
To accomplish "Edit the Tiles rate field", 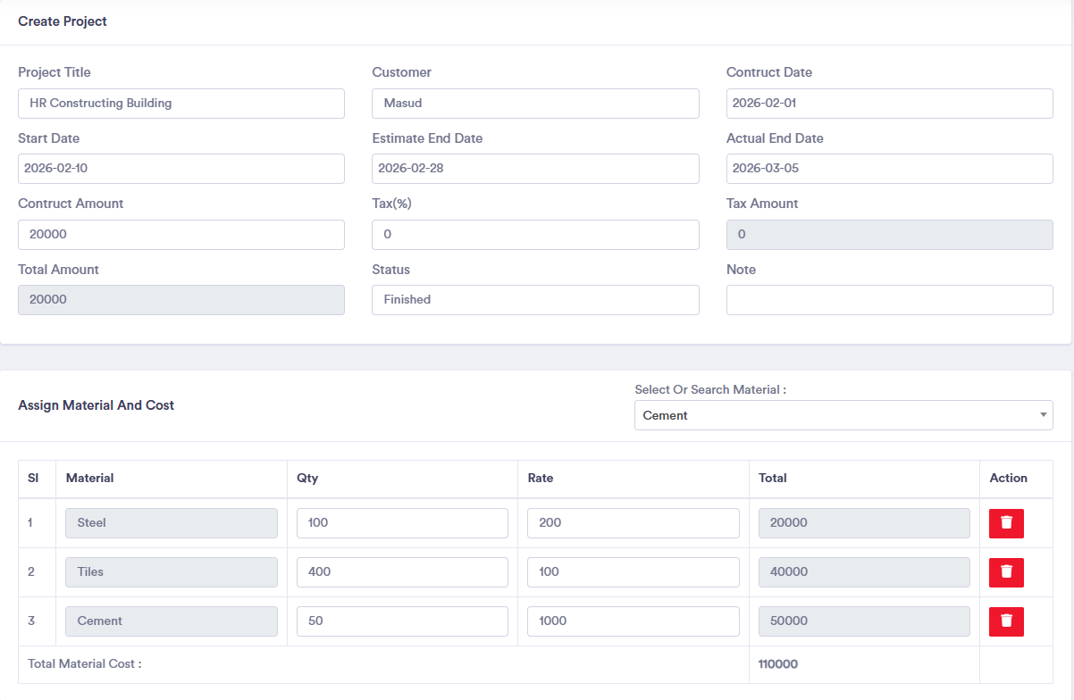I will (633, 572).
